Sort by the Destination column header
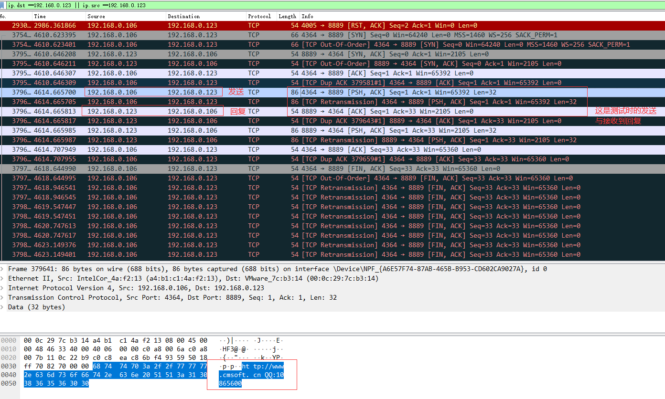This screenshot has height=399, width=665. [x=206, y=16]
